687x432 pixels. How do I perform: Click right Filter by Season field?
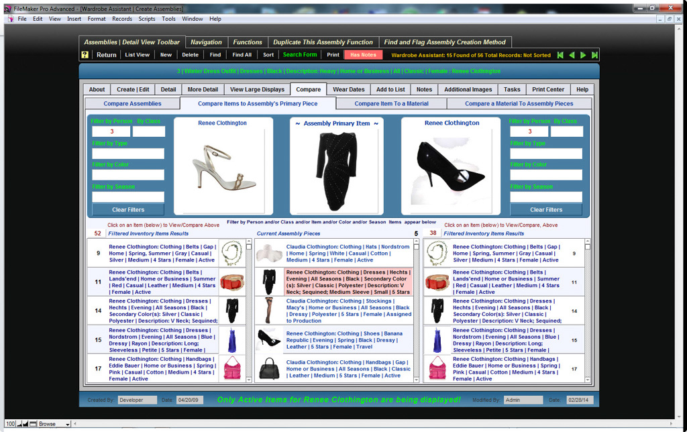[546, 197]
